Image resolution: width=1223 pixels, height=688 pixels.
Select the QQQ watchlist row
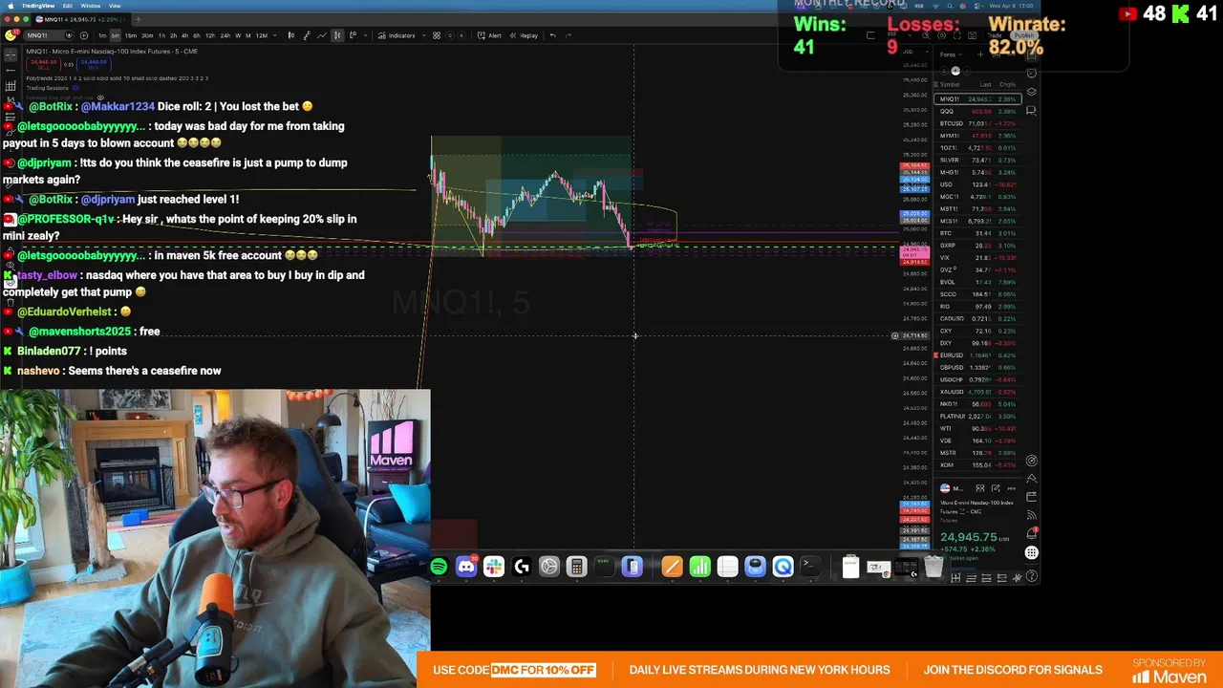tap(977, 111)
